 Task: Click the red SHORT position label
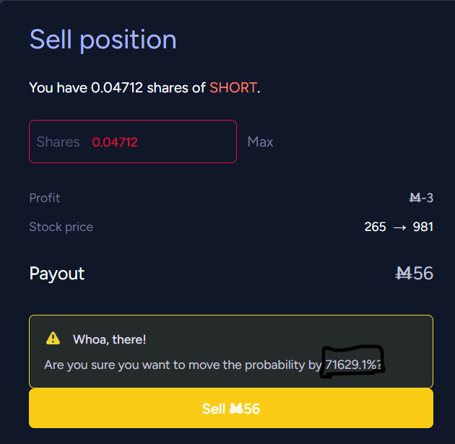click(x=233, y=88)
